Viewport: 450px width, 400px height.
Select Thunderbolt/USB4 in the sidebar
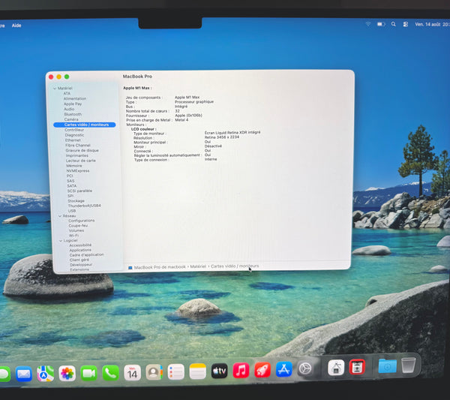point(84,206)
